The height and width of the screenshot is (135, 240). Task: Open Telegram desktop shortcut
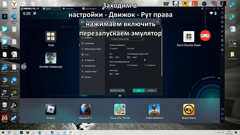coord(14,81)
